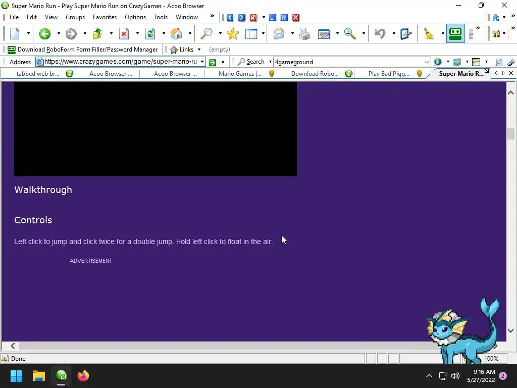
Task: Open the magnifier Search toolbar icon
Action: (206, 34)
